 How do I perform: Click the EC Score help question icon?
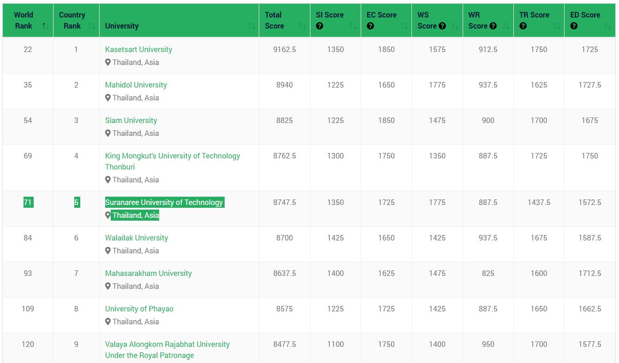pyautogui.click(x=370, y=26)
